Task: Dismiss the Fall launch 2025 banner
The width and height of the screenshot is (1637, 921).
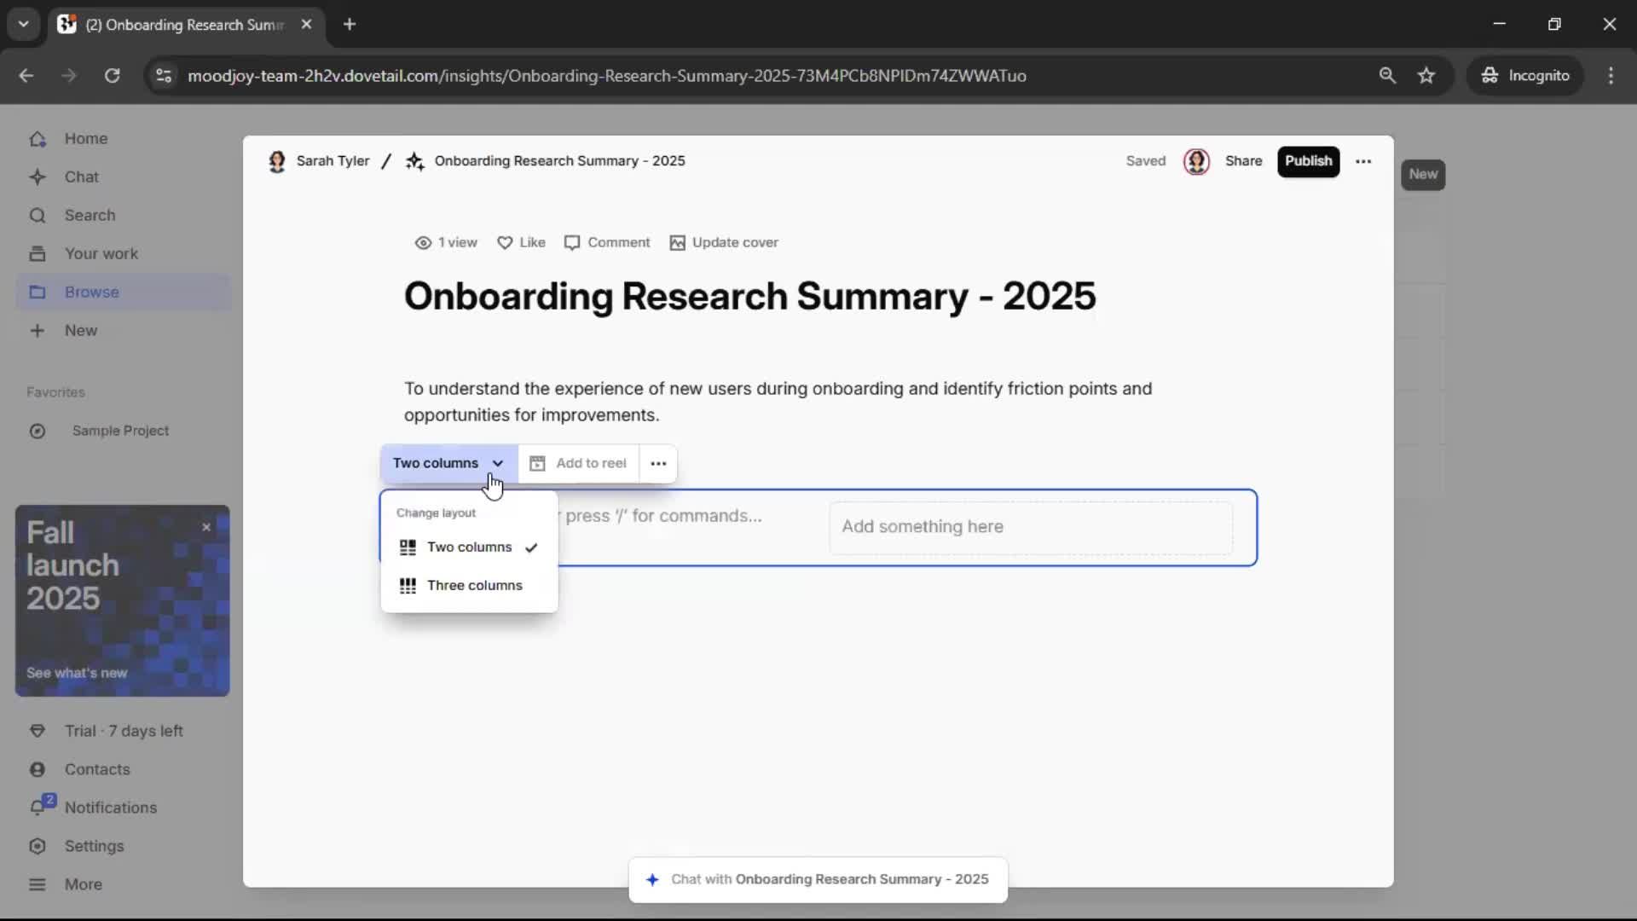Action: point(206,528)
